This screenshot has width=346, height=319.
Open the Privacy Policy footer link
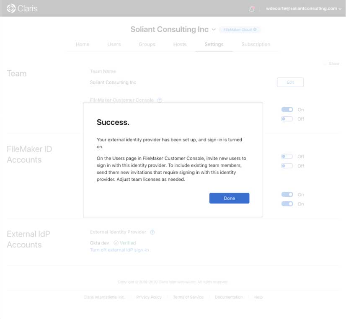tap(149, 297)
